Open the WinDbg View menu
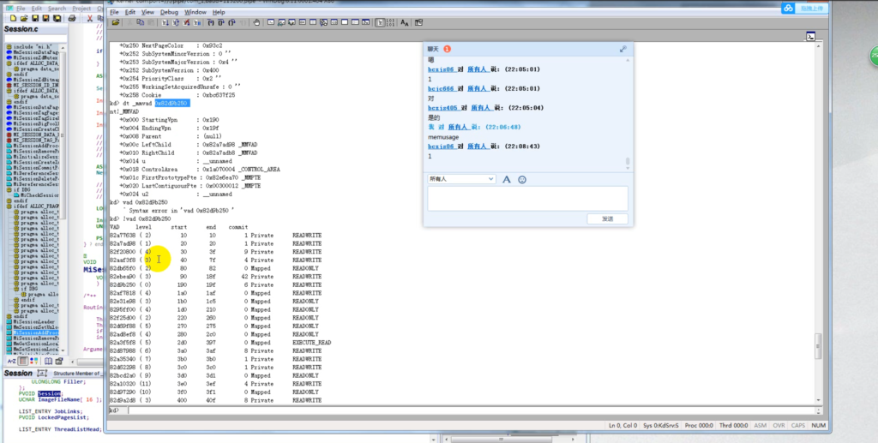 [x=147, y=12]
